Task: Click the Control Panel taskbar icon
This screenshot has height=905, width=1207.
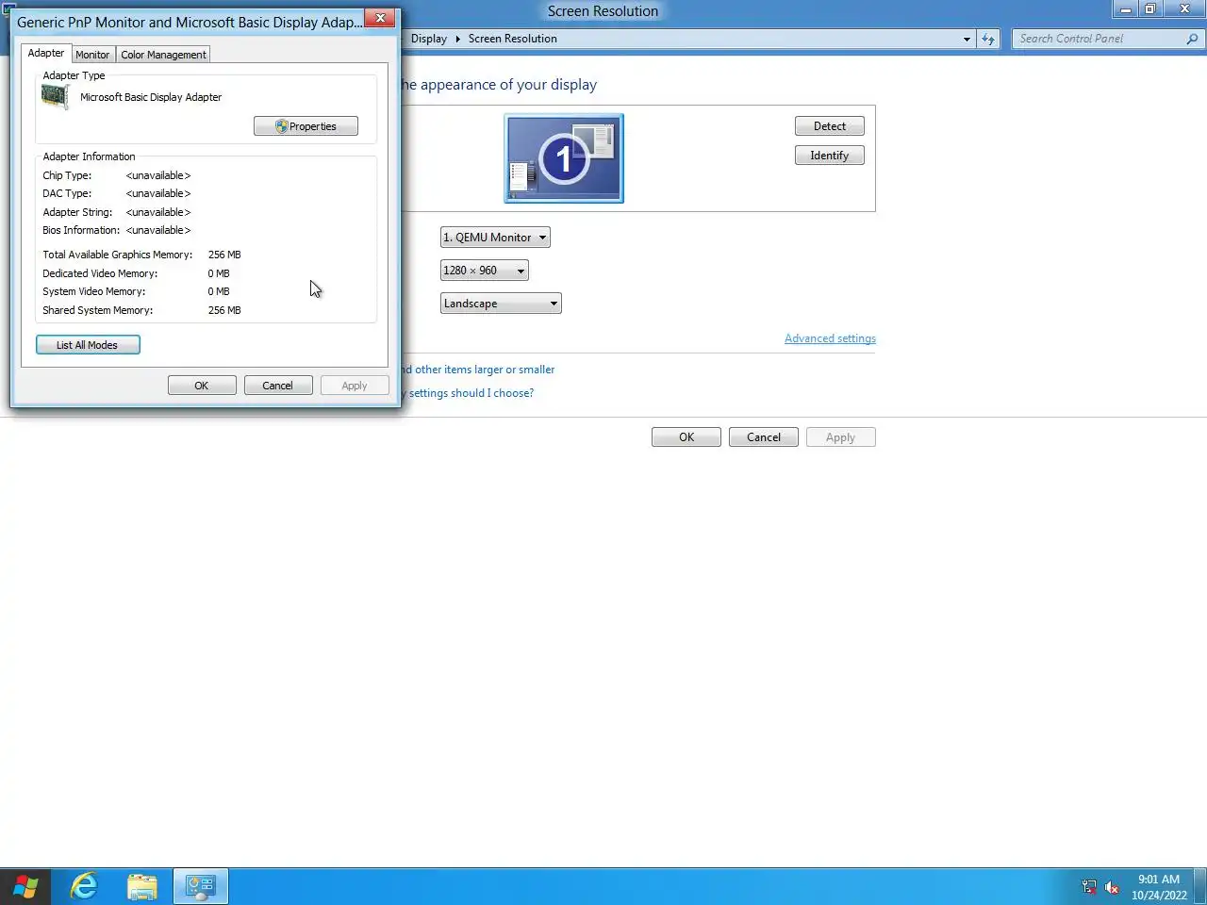Action: coord(201,887)
